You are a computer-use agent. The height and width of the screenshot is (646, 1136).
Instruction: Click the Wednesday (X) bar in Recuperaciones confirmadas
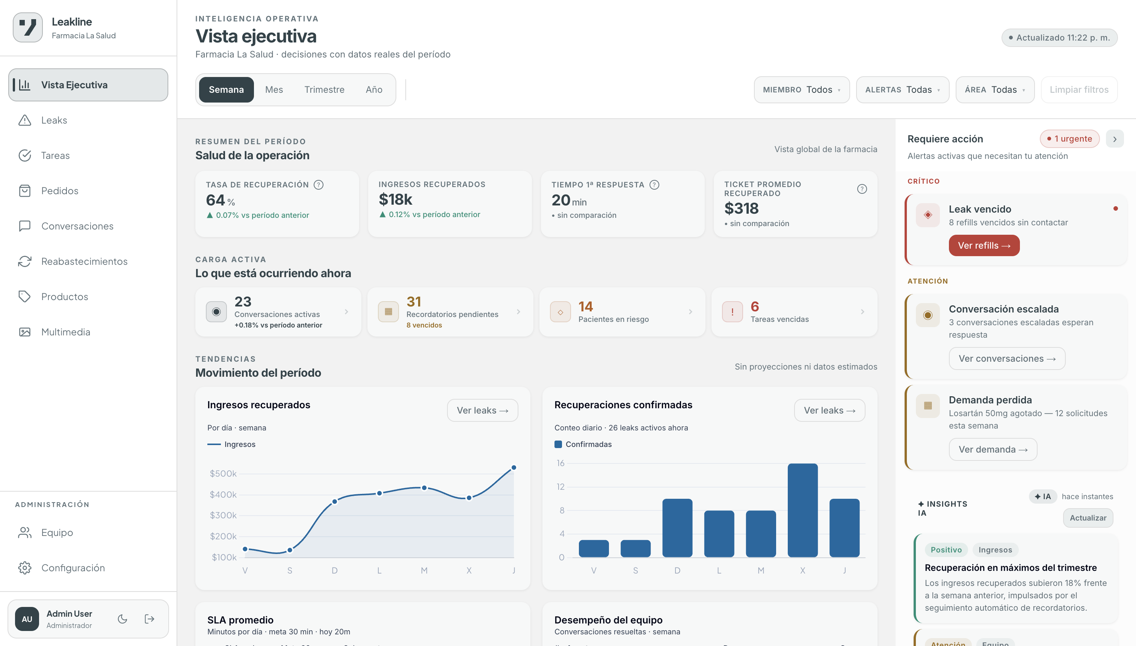pos(803,510)
